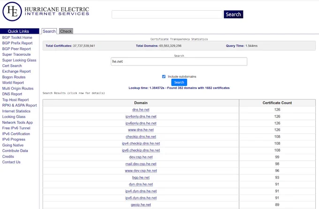Click the Lookup time results summary
The image size is (319, 209).
pyautogui.click(x=179, y=88)
